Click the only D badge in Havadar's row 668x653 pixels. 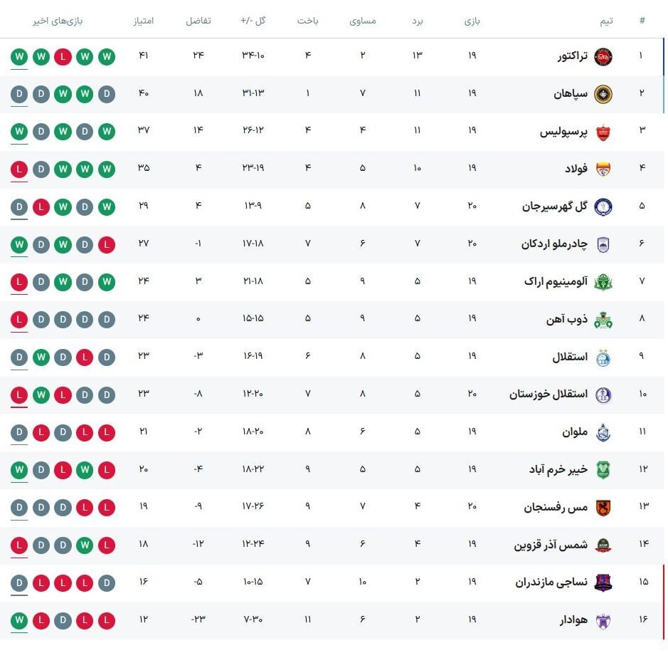click(x=63, y=620)
